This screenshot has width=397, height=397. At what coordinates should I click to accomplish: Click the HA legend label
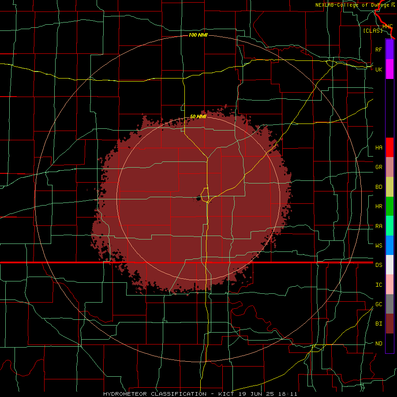pyautogui.click(x=378, y=148)
